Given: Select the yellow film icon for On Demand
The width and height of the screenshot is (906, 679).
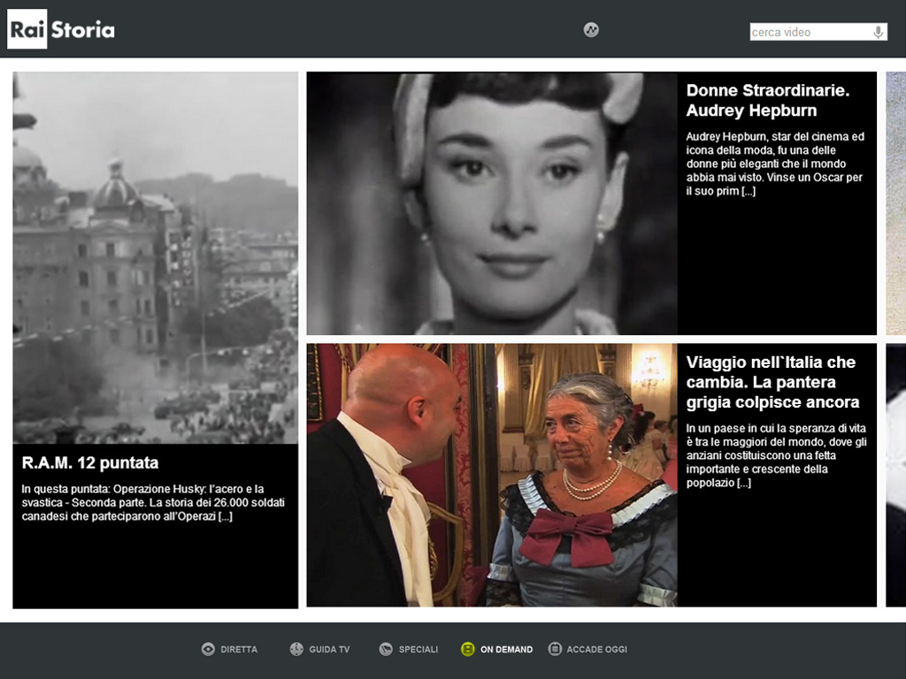Looking at the screenshot, I should [467, 649].
